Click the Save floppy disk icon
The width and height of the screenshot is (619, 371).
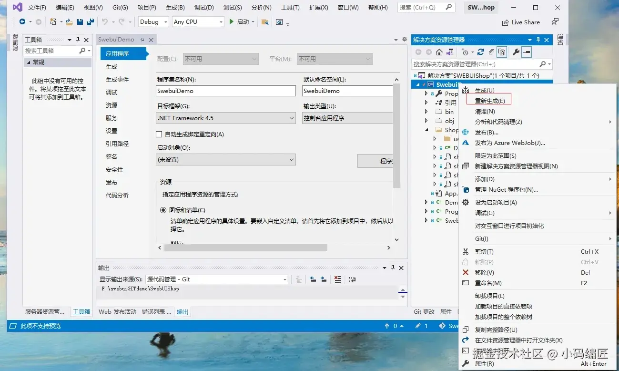click(x=80, y=22)
